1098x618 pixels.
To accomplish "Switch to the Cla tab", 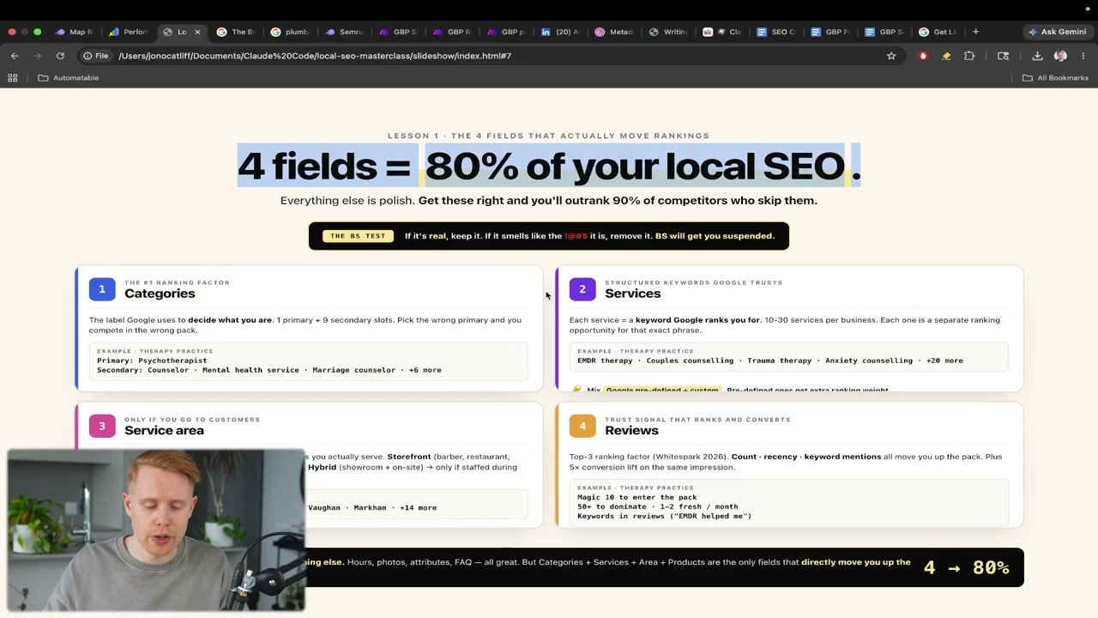I will coord(722,32).
